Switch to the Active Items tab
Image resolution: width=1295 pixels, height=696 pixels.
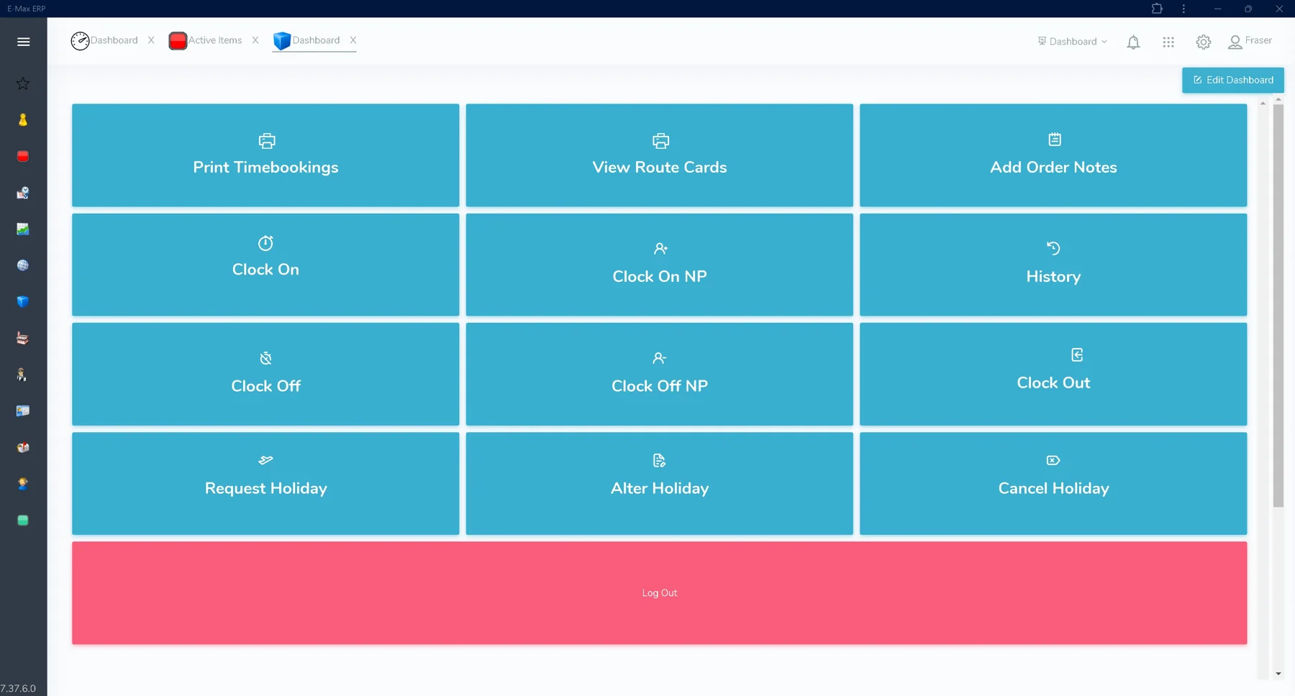(x=206, y=40)
